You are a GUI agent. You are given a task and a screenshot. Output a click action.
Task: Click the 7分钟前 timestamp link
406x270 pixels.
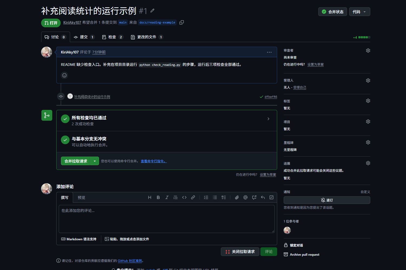click(99, 52)
